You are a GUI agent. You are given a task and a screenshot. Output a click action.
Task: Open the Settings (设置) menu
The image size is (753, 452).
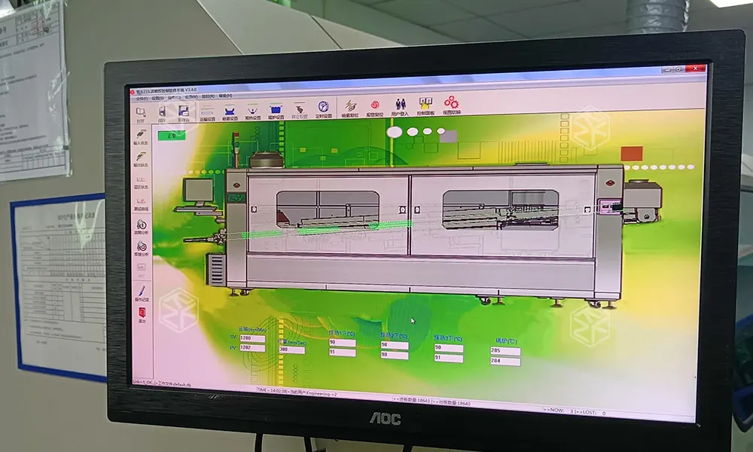point(157,97)
